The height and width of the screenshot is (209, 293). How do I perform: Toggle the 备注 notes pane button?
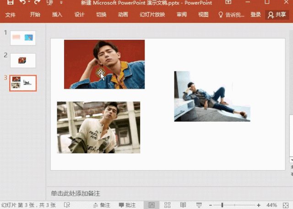click(102, 205)
